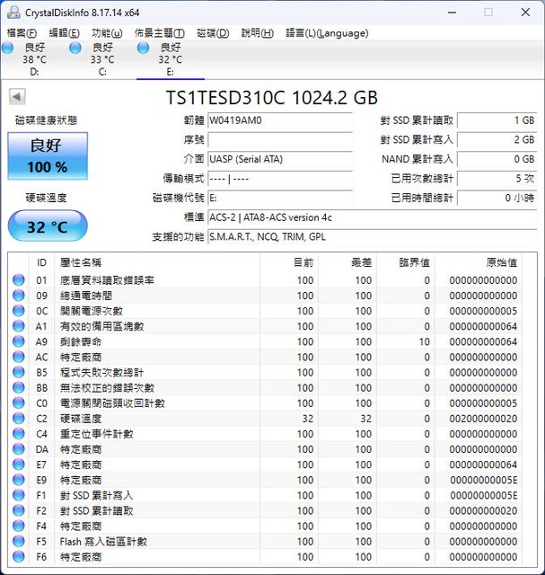The height and width of the screenshot is (575, 545).
Task: Click the standard field ACS-2 | ATA8-ACS version 4c
Action: (373, 217)
